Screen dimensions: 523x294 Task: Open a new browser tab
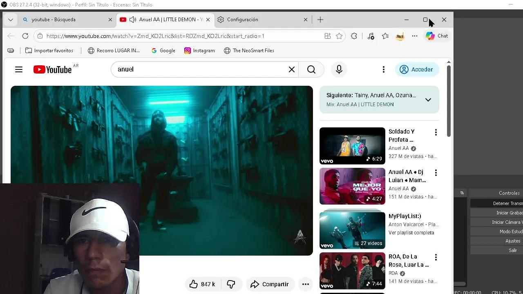click(x=320, y=20)
